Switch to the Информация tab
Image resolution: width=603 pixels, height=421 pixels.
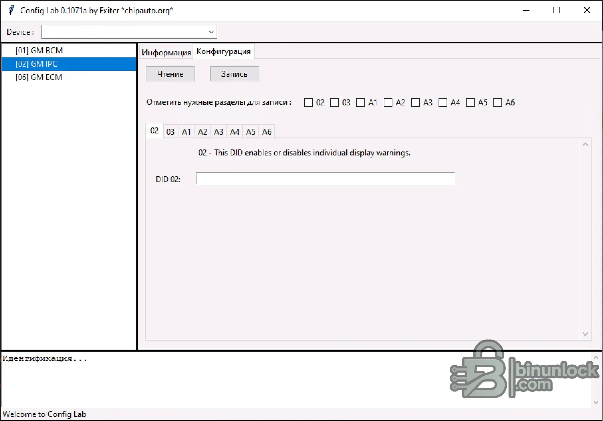166,52
